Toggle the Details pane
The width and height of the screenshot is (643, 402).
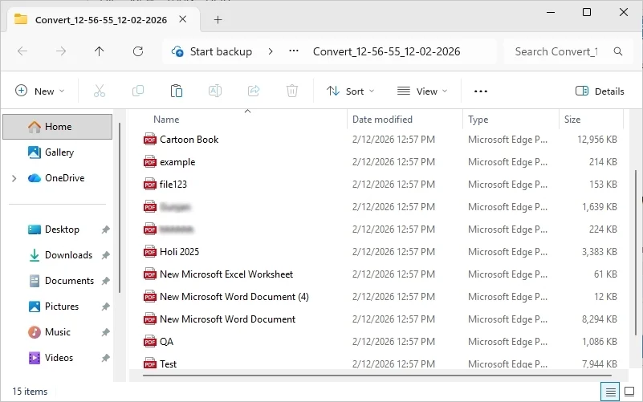click(x=600, y=91)
